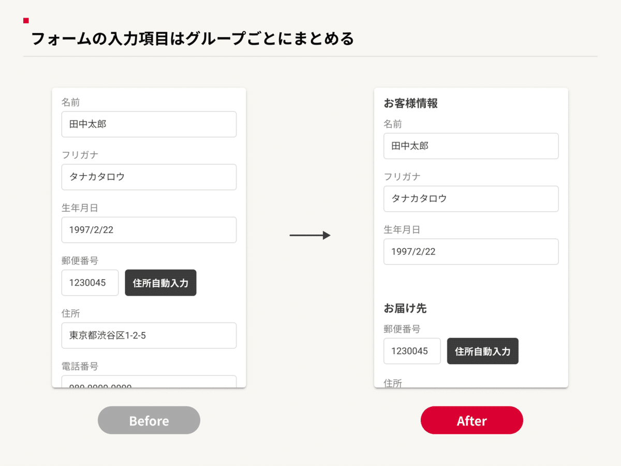Viewport: 621px width, 466px height.
Task: Click the red After pill button
Action: [472, 420]
